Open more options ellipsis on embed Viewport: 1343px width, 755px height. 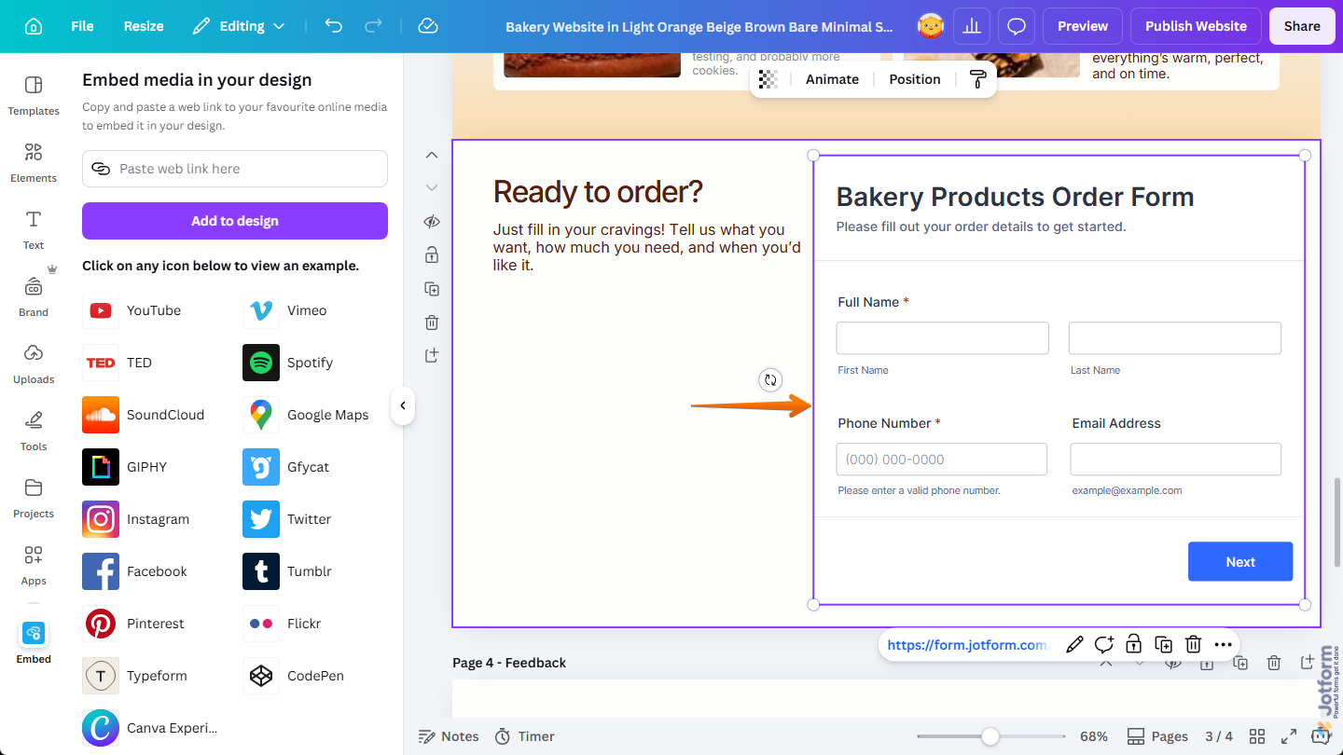coord(1223,644)
